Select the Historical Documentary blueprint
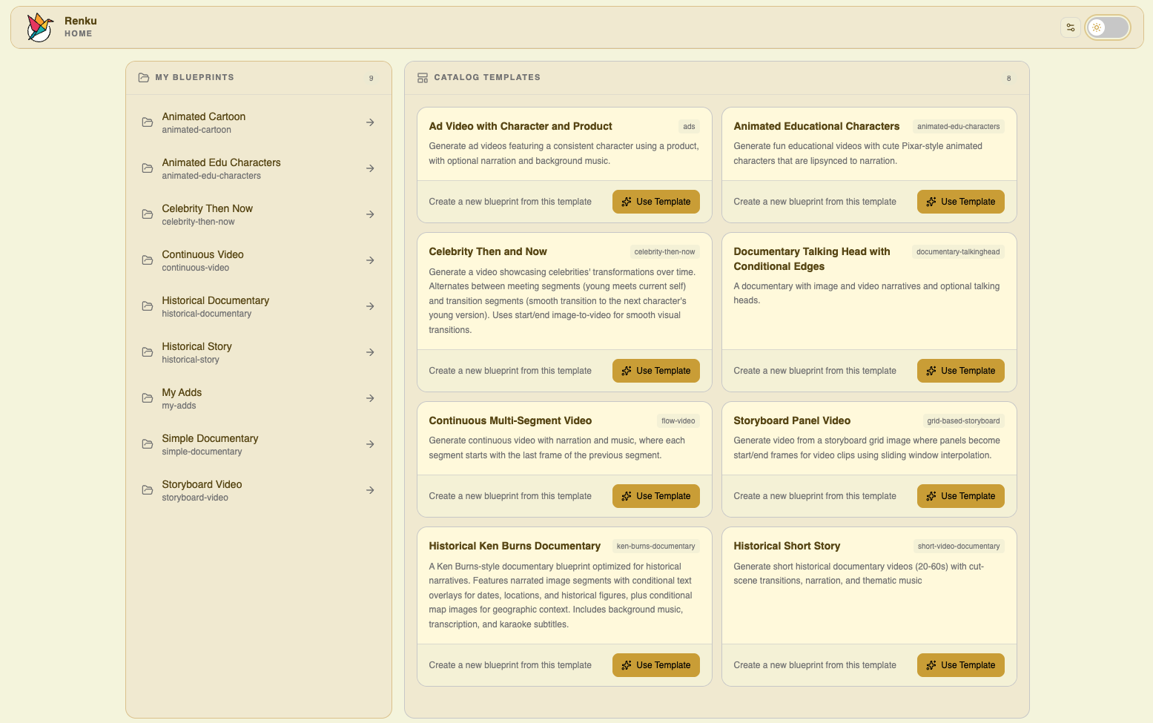Image resolution: width=1153 pixels, height=723 pixels. [x=215, y=306]
